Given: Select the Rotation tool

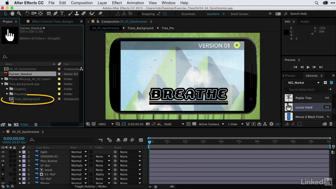Looking at the screenshot, I should pyautogui.click(x=27, y=14).
